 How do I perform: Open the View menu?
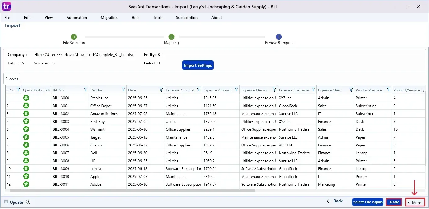coord(49,18)
